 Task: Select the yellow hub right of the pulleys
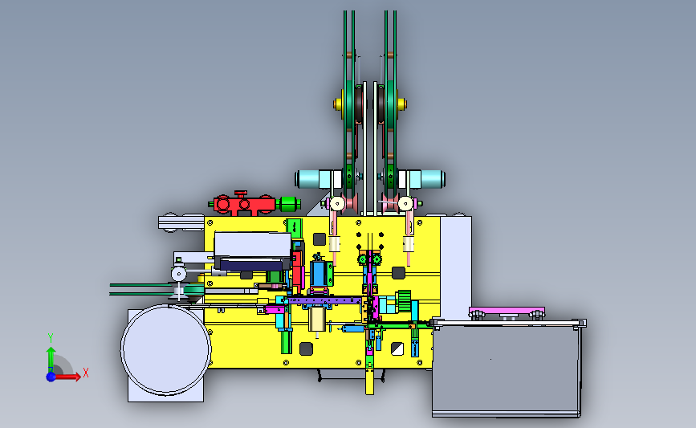[402, 104]
